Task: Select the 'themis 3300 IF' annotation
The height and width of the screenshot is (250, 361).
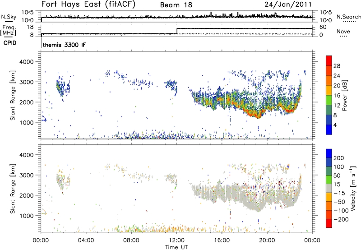Action: (64, 45)
